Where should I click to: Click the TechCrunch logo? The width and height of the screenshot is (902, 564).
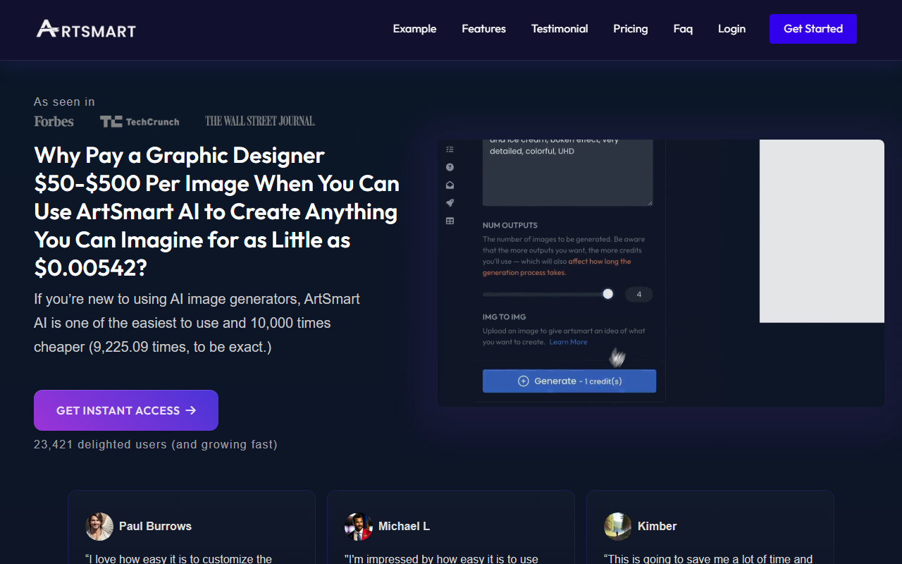pyautogui.click(x=140, y=121)
